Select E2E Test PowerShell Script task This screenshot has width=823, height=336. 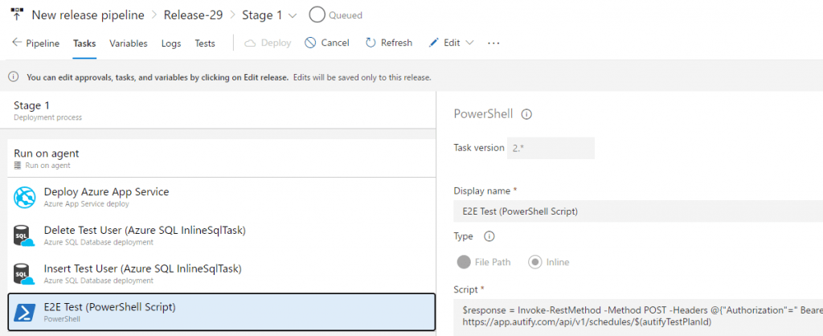point(222,313)
